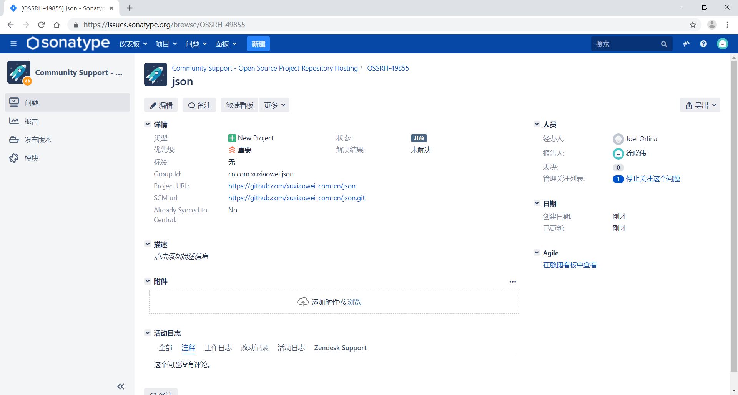Viewport: 738px width, 395px height.
Task: Open 发布版本 releases in the sidebar
Action: pyautogui.click(x=67, y=140)
